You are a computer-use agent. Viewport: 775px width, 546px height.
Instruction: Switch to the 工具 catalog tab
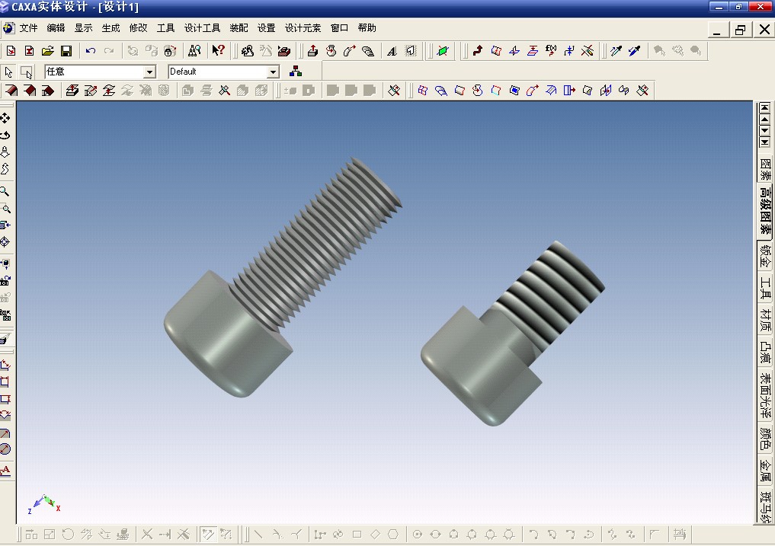pyautogui.click(x=765, y=289)
